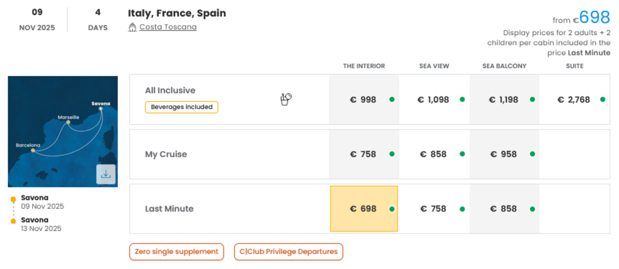This screenshot has height=269, width=619.
Task: Choose All Inclusive Sea View €1,098
Action: click(434, 100)
